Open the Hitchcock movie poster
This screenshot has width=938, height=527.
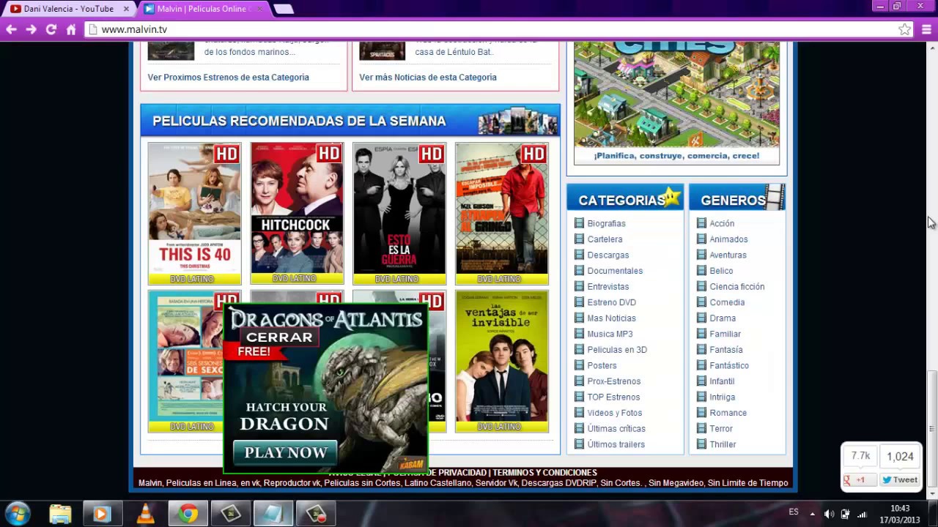pyautogui.click(x=297, y=213)
